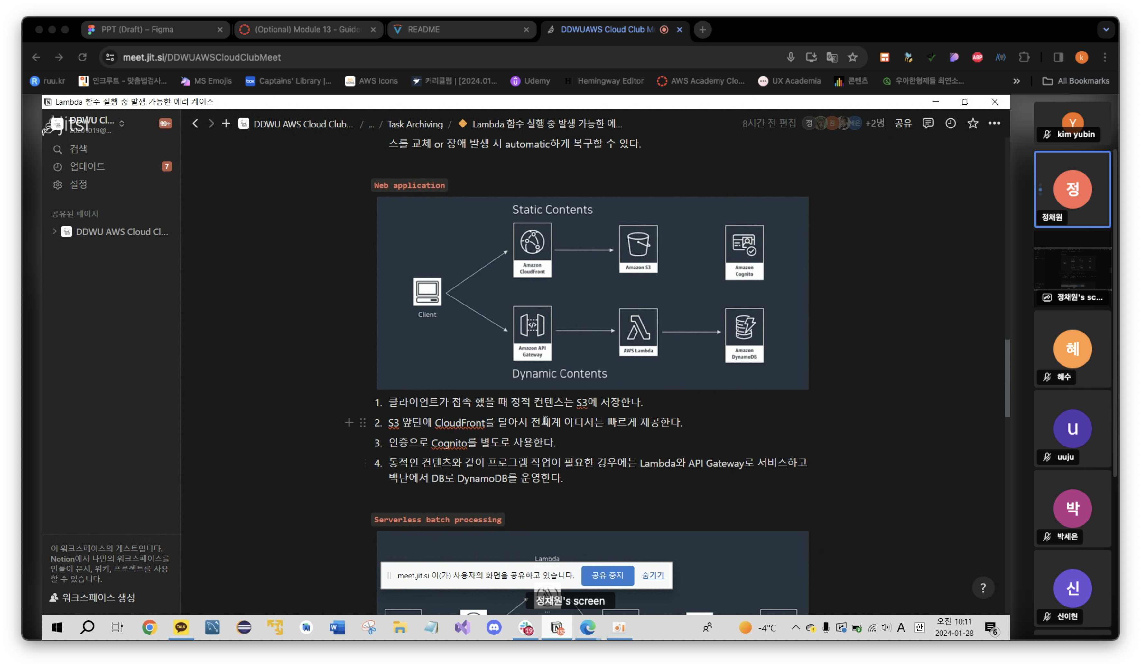Open the UX Academia bookmark
Screen dimensions: 1141x667
pyautogui.click(x=789, y=81)
